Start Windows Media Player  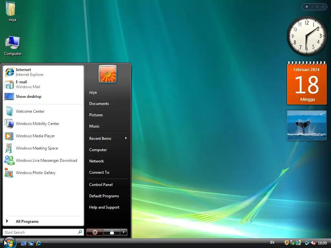tap(43, 136)
